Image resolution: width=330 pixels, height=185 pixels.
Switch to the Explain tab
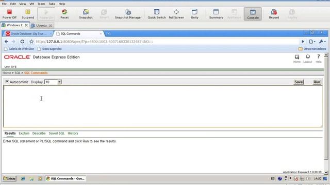[x=24, y=134]
